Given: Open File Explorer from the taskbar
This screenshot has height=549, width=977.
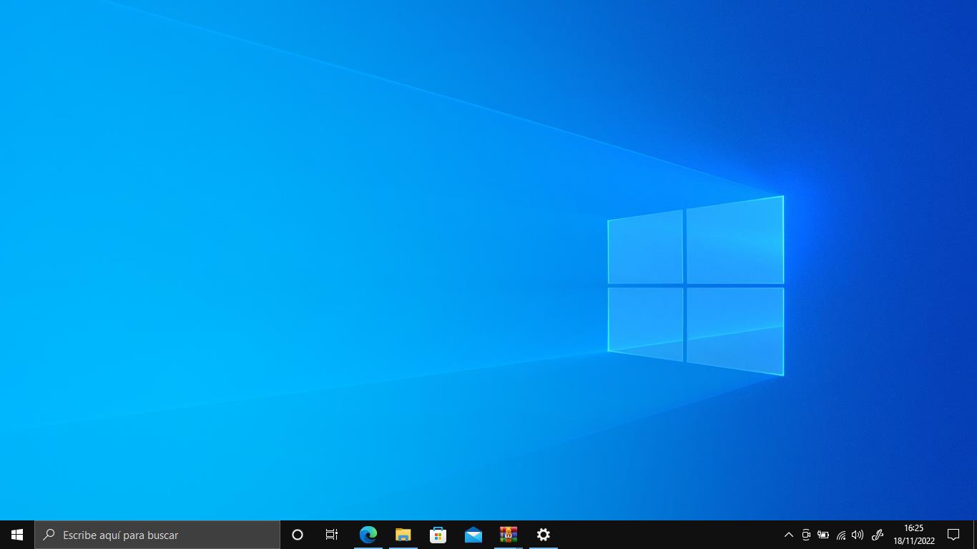Looking at the screenshot, I should [x=403, y=535].
